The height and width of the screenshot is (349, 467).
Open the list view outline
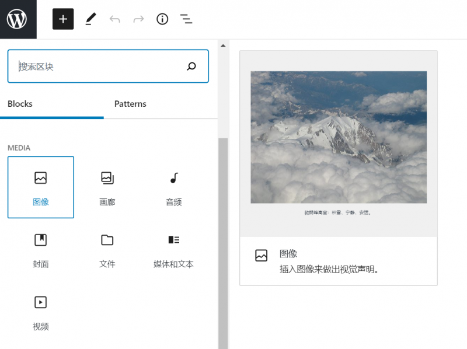(186, 19)
